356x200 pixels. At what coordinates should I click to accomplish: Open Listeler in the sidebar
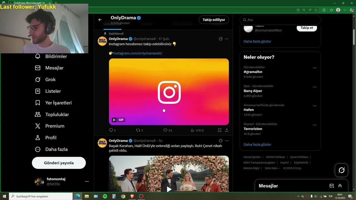point(48,91)
